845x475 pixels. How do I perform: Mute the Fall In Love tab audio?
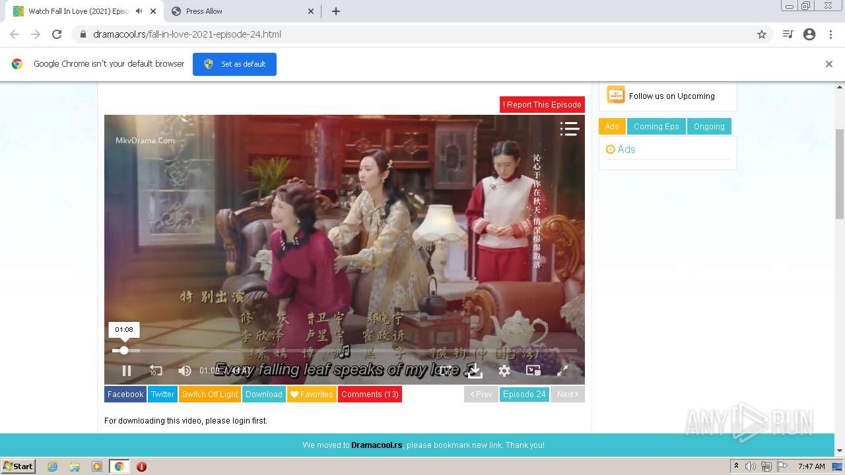tap(139, 11)
